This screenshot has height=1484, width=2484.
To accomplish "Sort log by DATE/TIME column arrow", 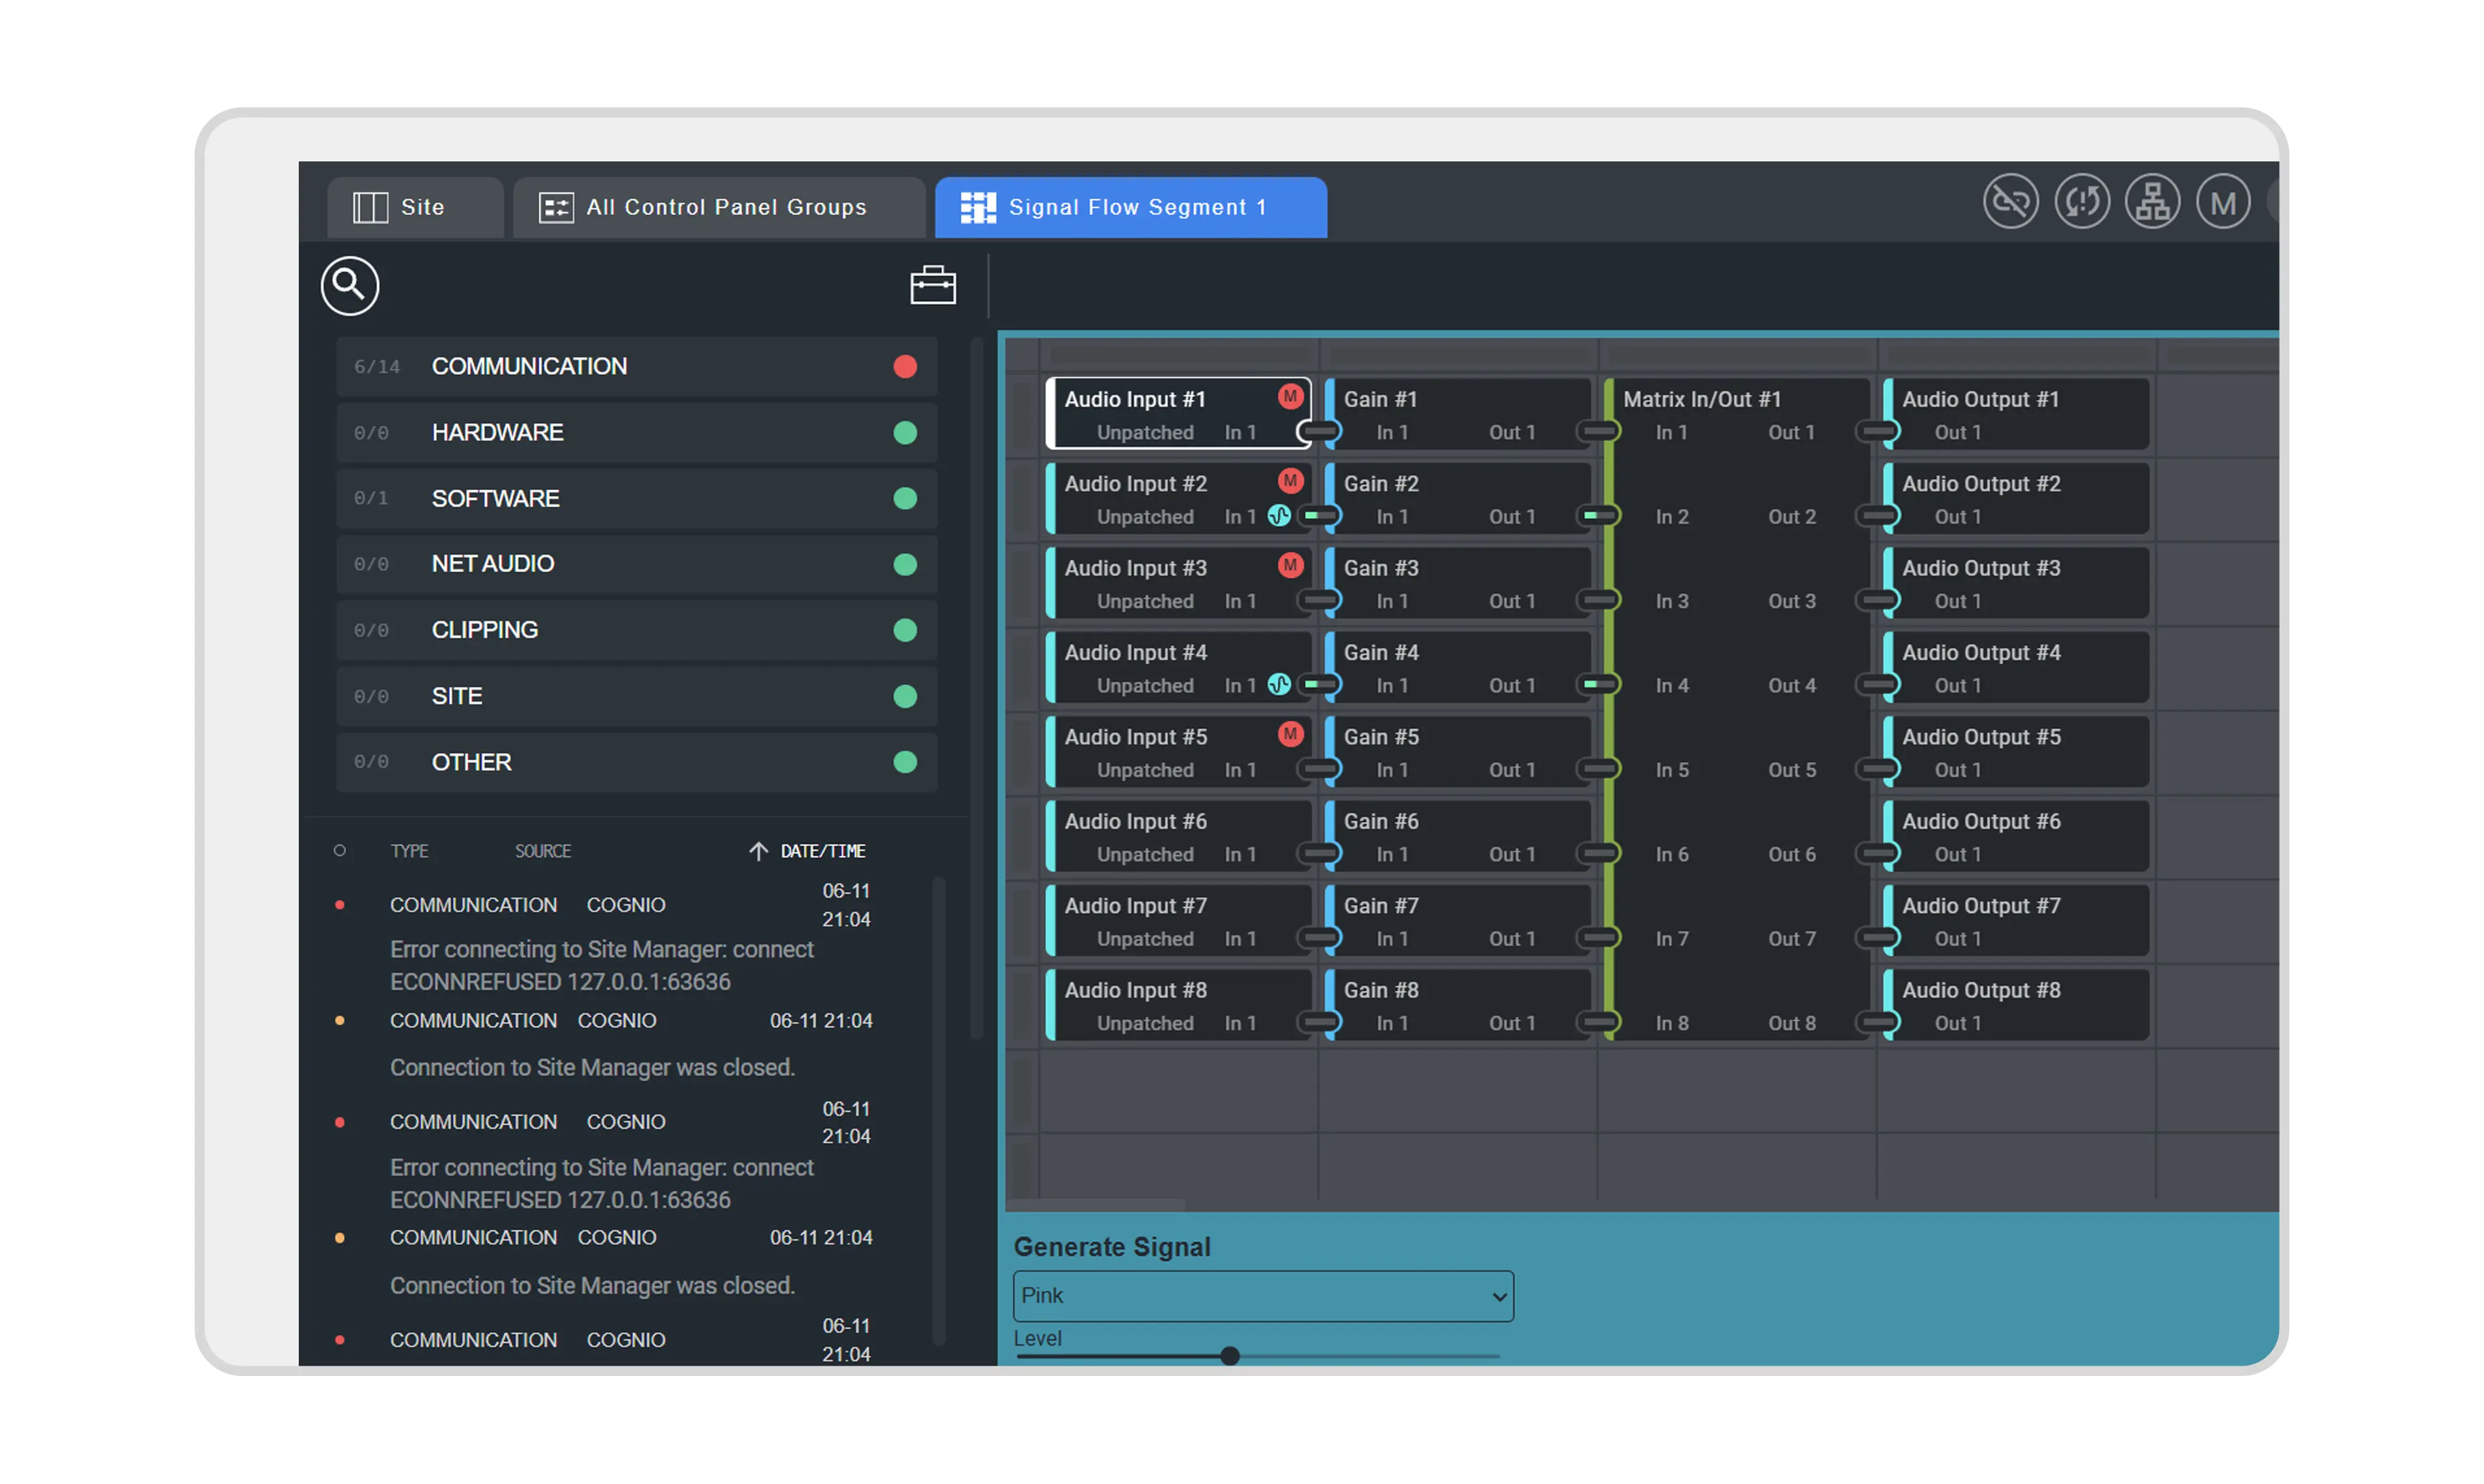I will (758, 851).
